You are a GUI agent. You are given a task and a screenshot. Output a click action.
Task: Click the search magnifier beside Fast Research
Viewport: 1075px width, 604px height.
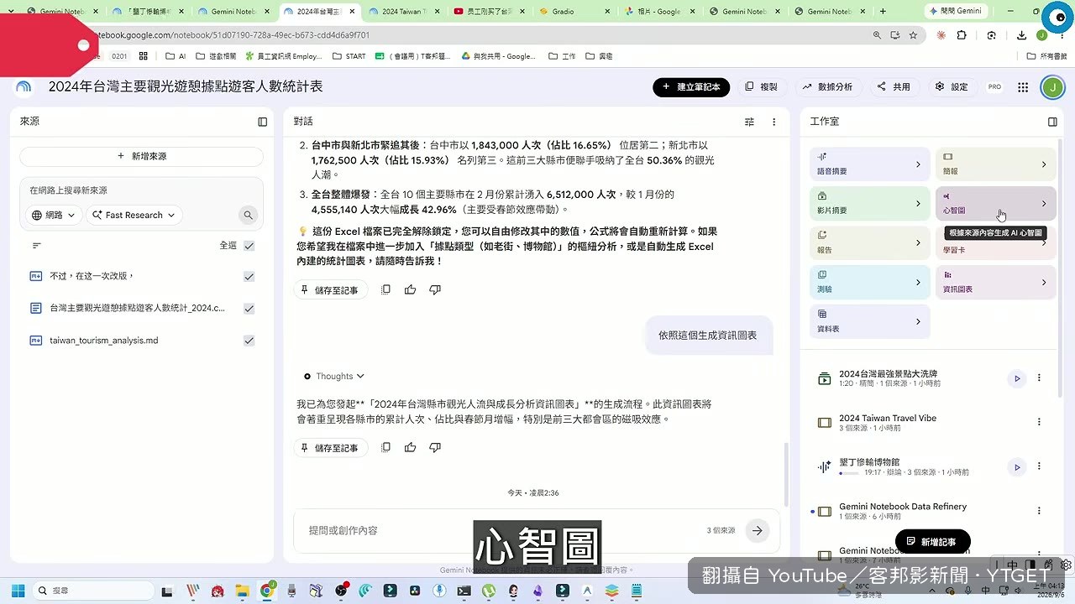(x=248, y=215)
